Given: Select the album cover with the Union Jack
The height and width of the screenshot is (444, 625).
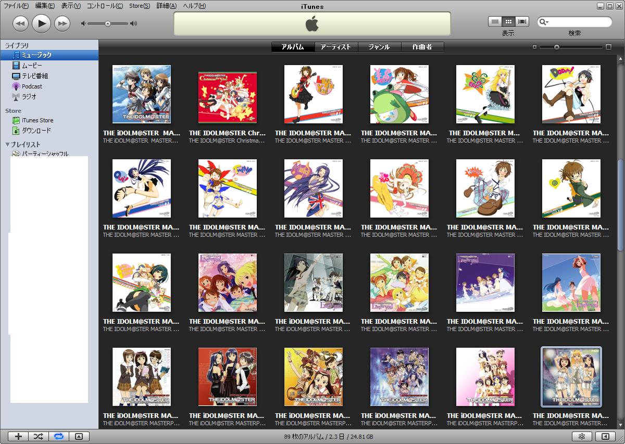Looking at the screenshot, I should coord(314,188).
